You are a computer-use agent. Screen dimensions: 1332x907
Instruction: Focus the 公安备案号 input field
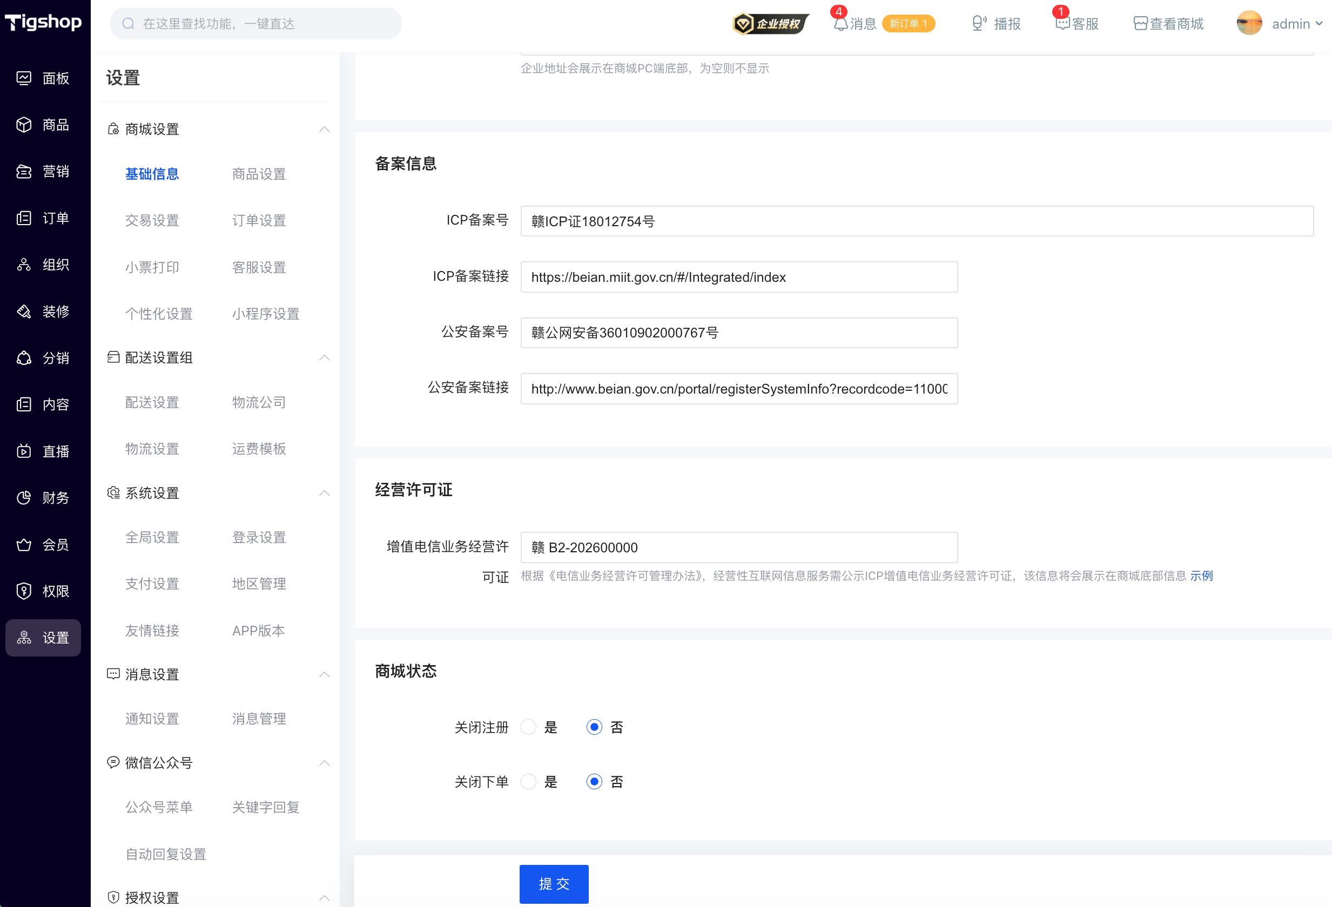click(739, 333)
